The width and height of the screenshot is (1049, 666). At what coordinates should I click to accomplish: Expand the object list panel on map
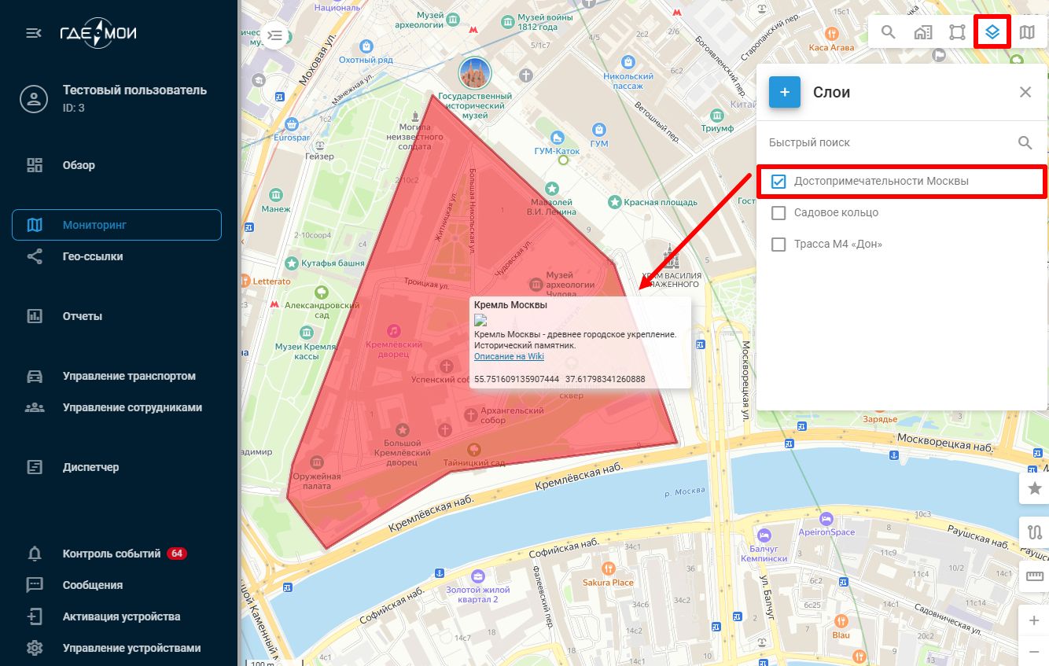pyautogui.click(x=275, y=35)
